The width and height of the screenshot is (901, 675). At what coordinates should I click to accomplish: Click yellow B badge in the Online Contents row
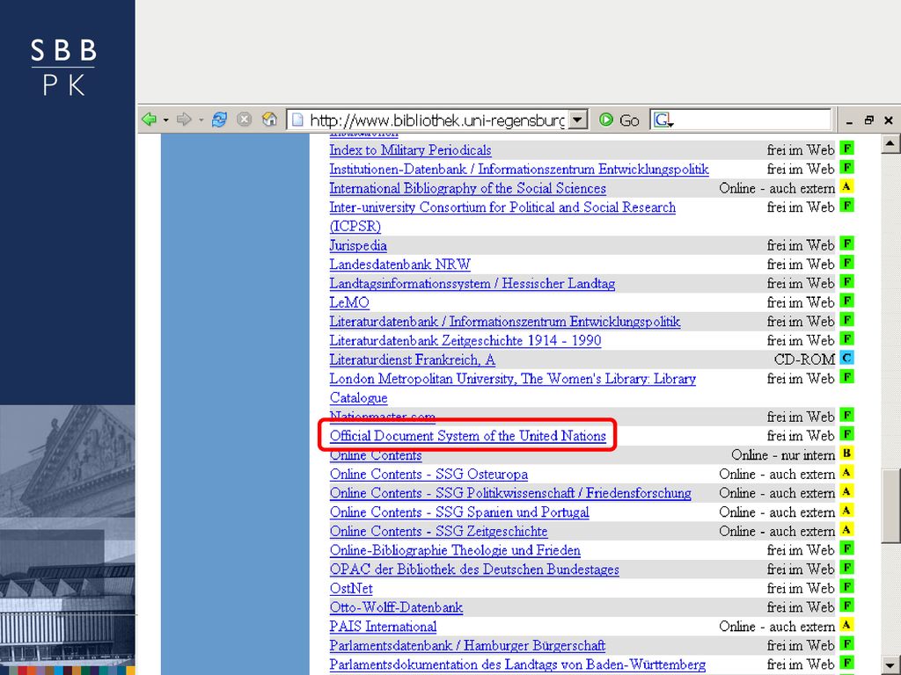click(x=846, y=453)
